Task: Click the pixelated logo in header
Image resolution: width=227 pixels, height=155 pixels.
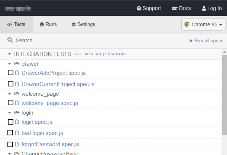Action: pos(18,9)
